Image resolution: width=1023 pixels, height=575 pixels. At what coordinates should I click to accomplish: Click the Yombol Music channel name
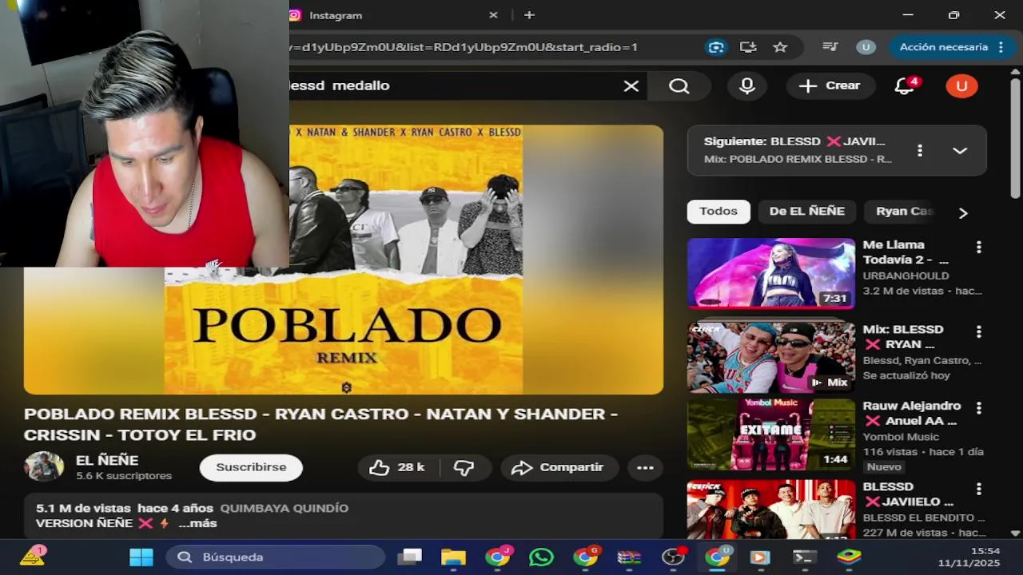[x=901, y=437]
